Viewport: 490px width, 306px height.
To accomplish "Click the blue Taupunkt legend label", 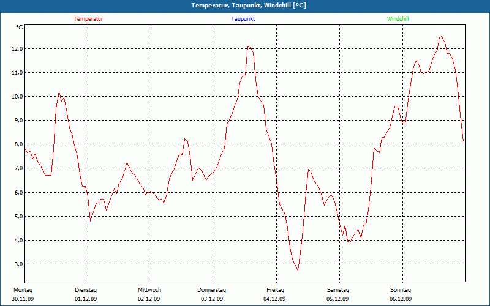I will point(243,19).
